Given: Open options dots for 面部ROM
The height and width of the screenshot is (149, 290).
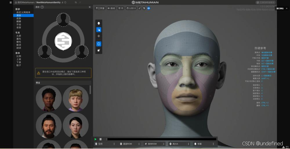Looking at the screenshot, I should (x=139, y=144).
